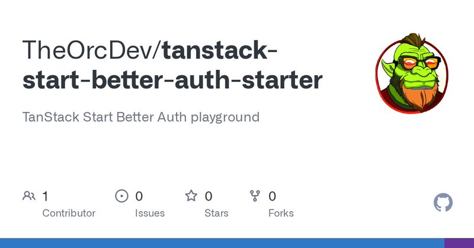Select the tanstack-start-better-auth-starter repository name
The image size is (474, 248).
coord(172,65)
